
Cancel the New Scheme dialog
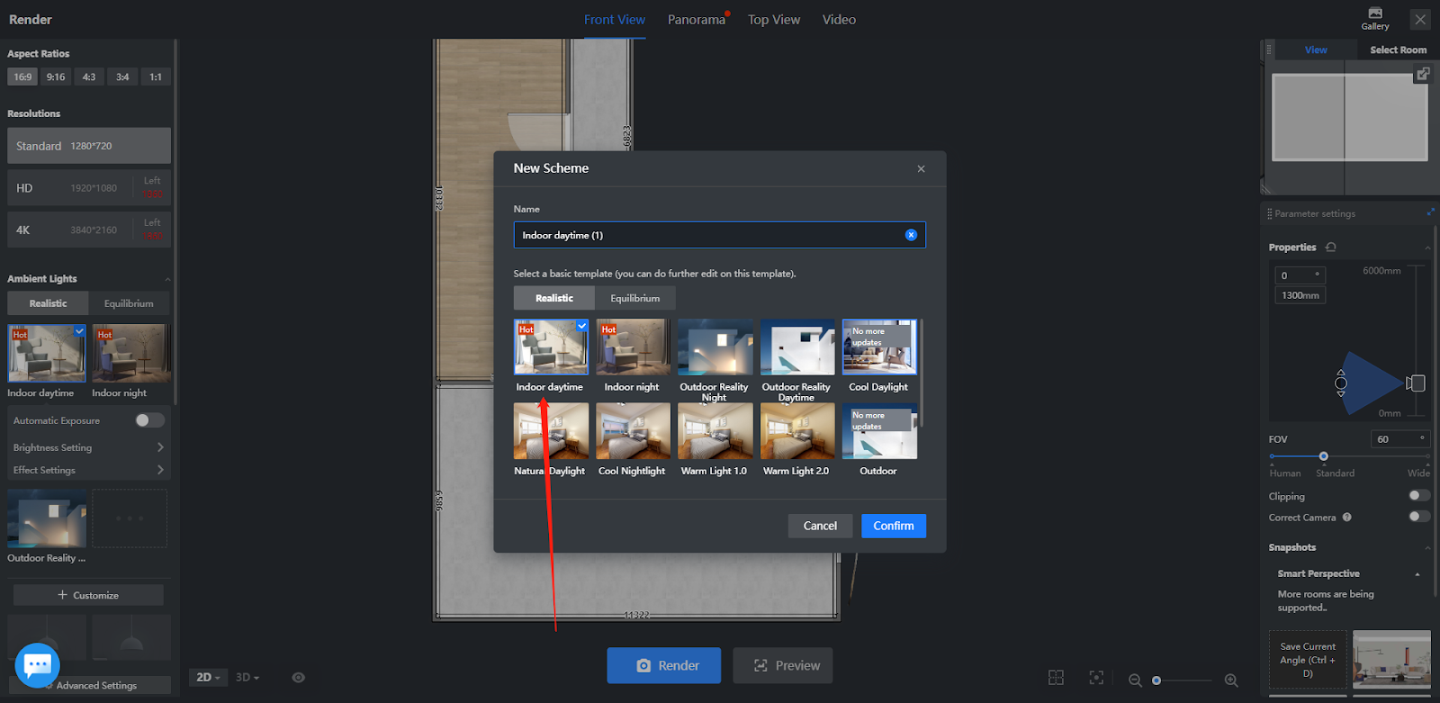820,526
